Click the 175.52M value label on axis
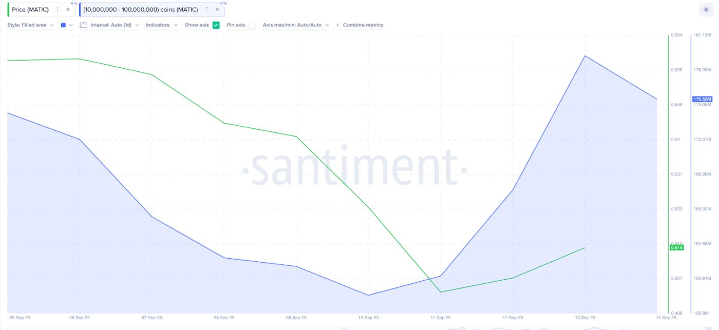This screenshot has width=719, height=330. tap(702, 99)
